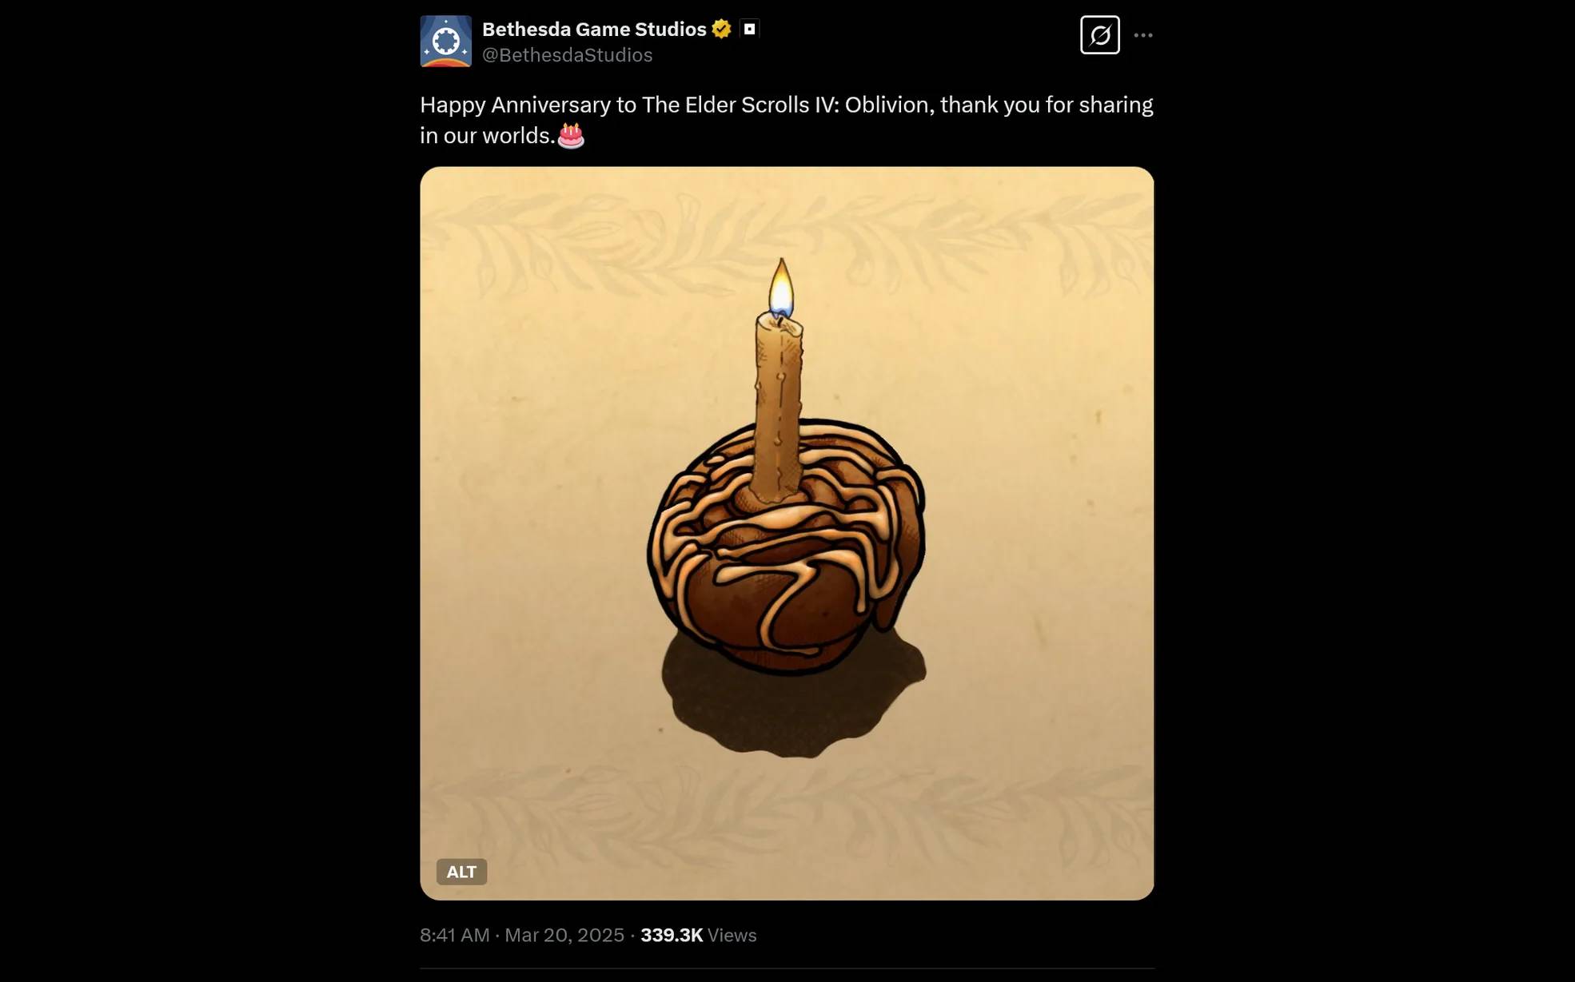
Task: Click the candle flame in the image
Action: click(x=781, y=289)
